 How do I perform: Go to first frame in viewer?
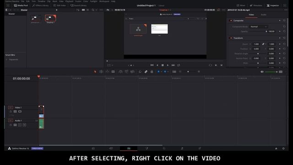pyautogui.click(x=152, y=65)
